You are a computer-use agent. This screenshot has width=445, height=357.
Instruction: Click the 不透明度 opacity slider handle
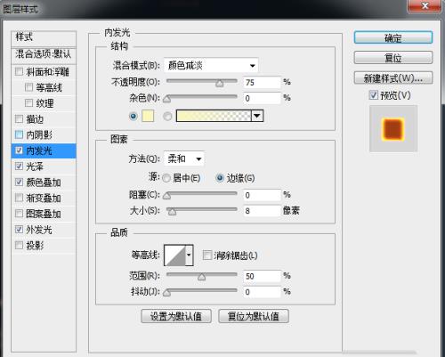220,84
